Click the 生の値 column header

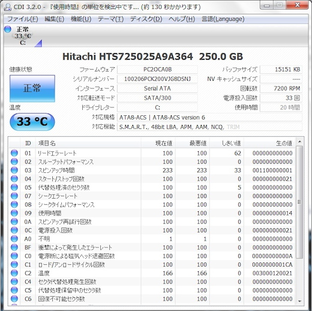click(x=269, y=143)
